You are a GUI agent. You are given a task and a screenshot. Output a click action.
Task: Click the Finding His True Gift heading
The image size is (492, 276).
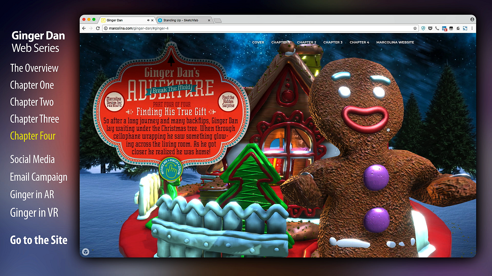coord(171,112)
